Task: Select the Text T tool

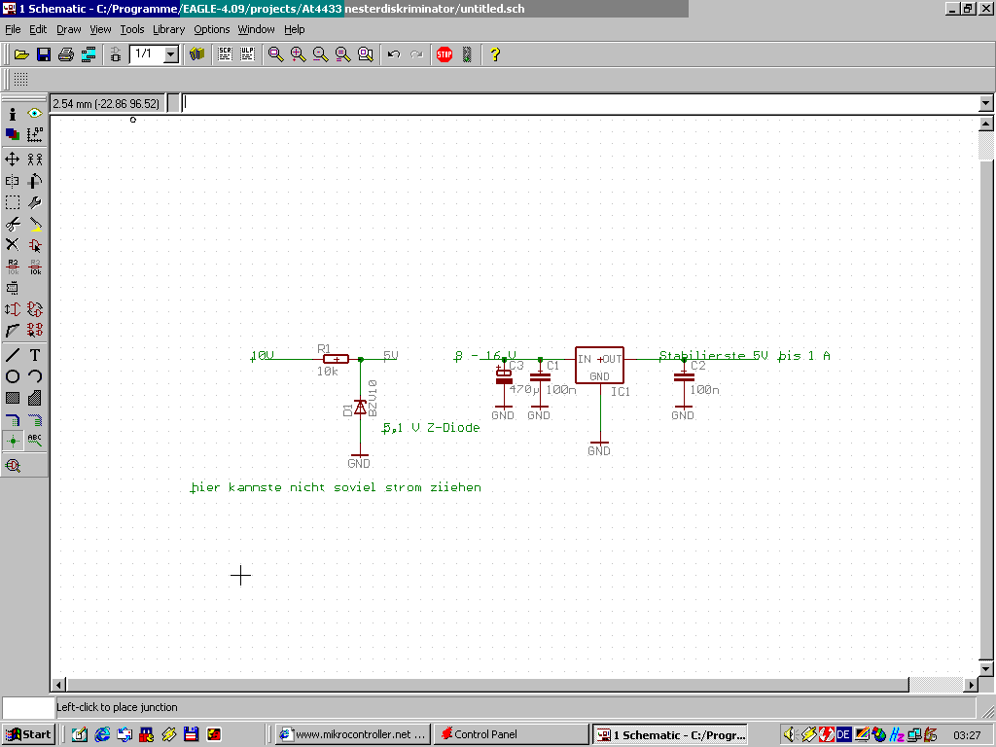Action: (35, 355)
